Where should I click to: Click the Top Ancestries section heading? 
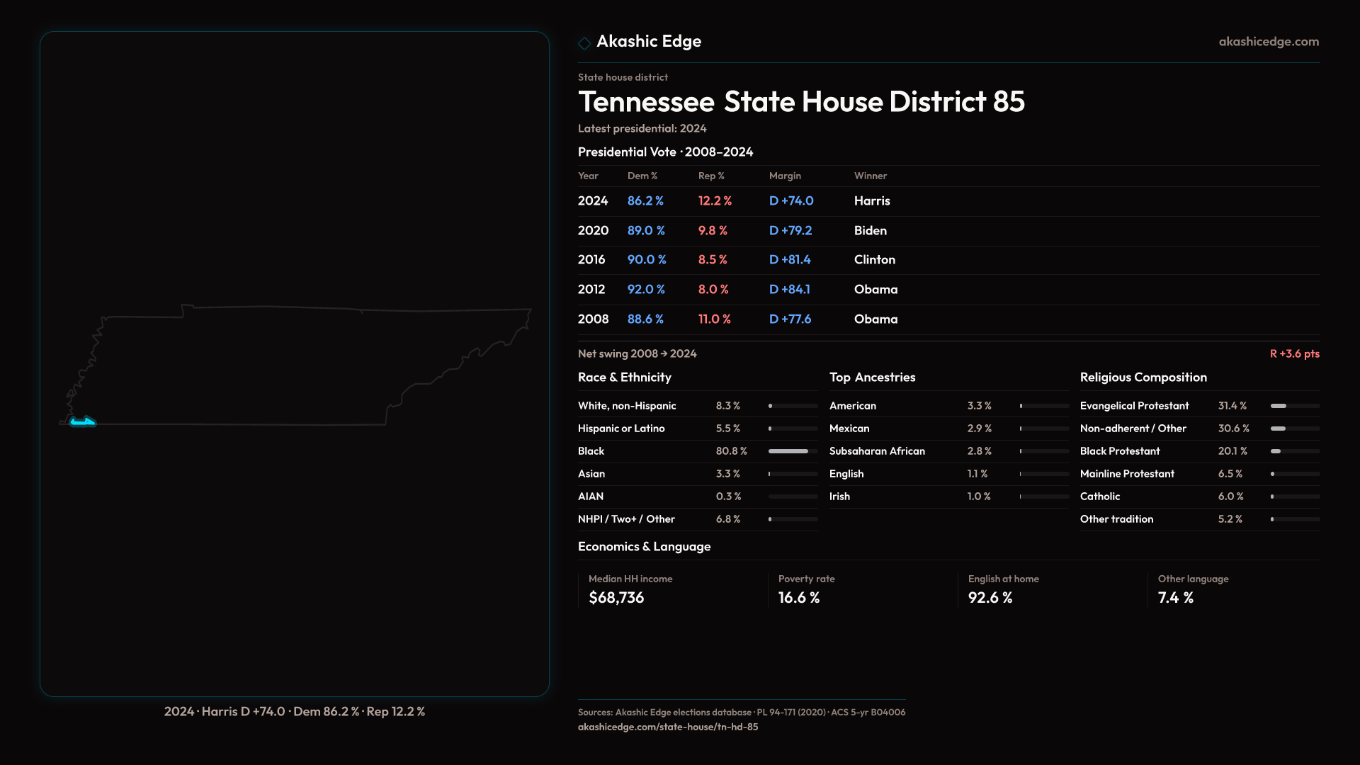872,378
